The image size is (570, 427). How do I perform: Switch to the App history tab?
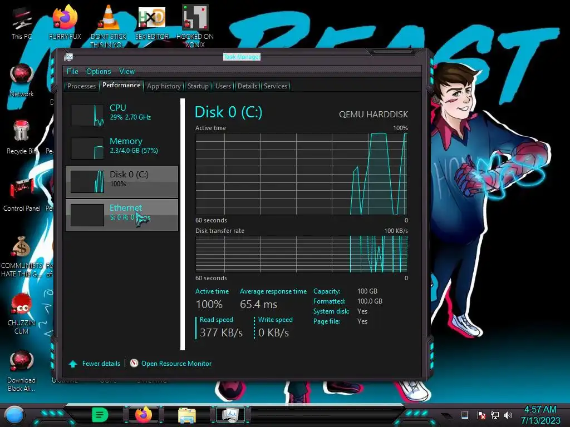point(164,86)
